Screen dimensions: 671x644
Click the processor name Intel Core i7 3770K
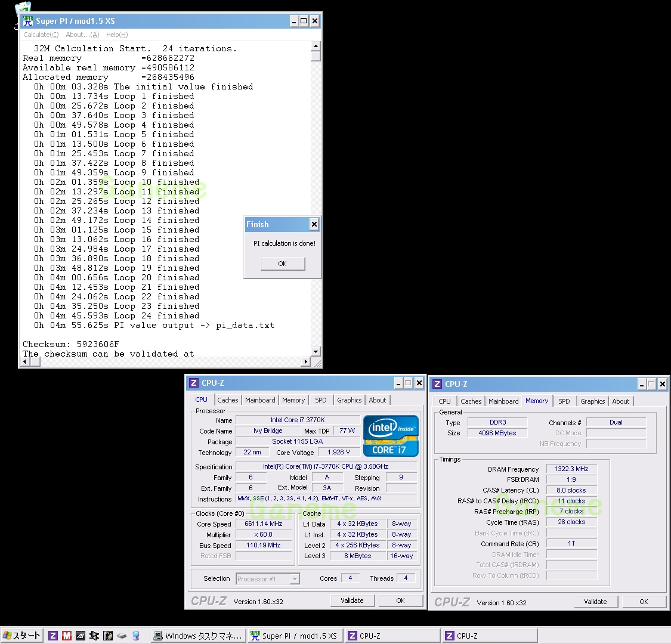click(298, 420)
